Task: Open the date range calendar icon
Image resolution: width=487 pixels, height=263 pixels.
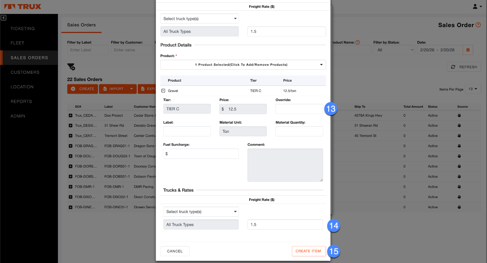Action: pyautogui.click(x=468, y=50)
